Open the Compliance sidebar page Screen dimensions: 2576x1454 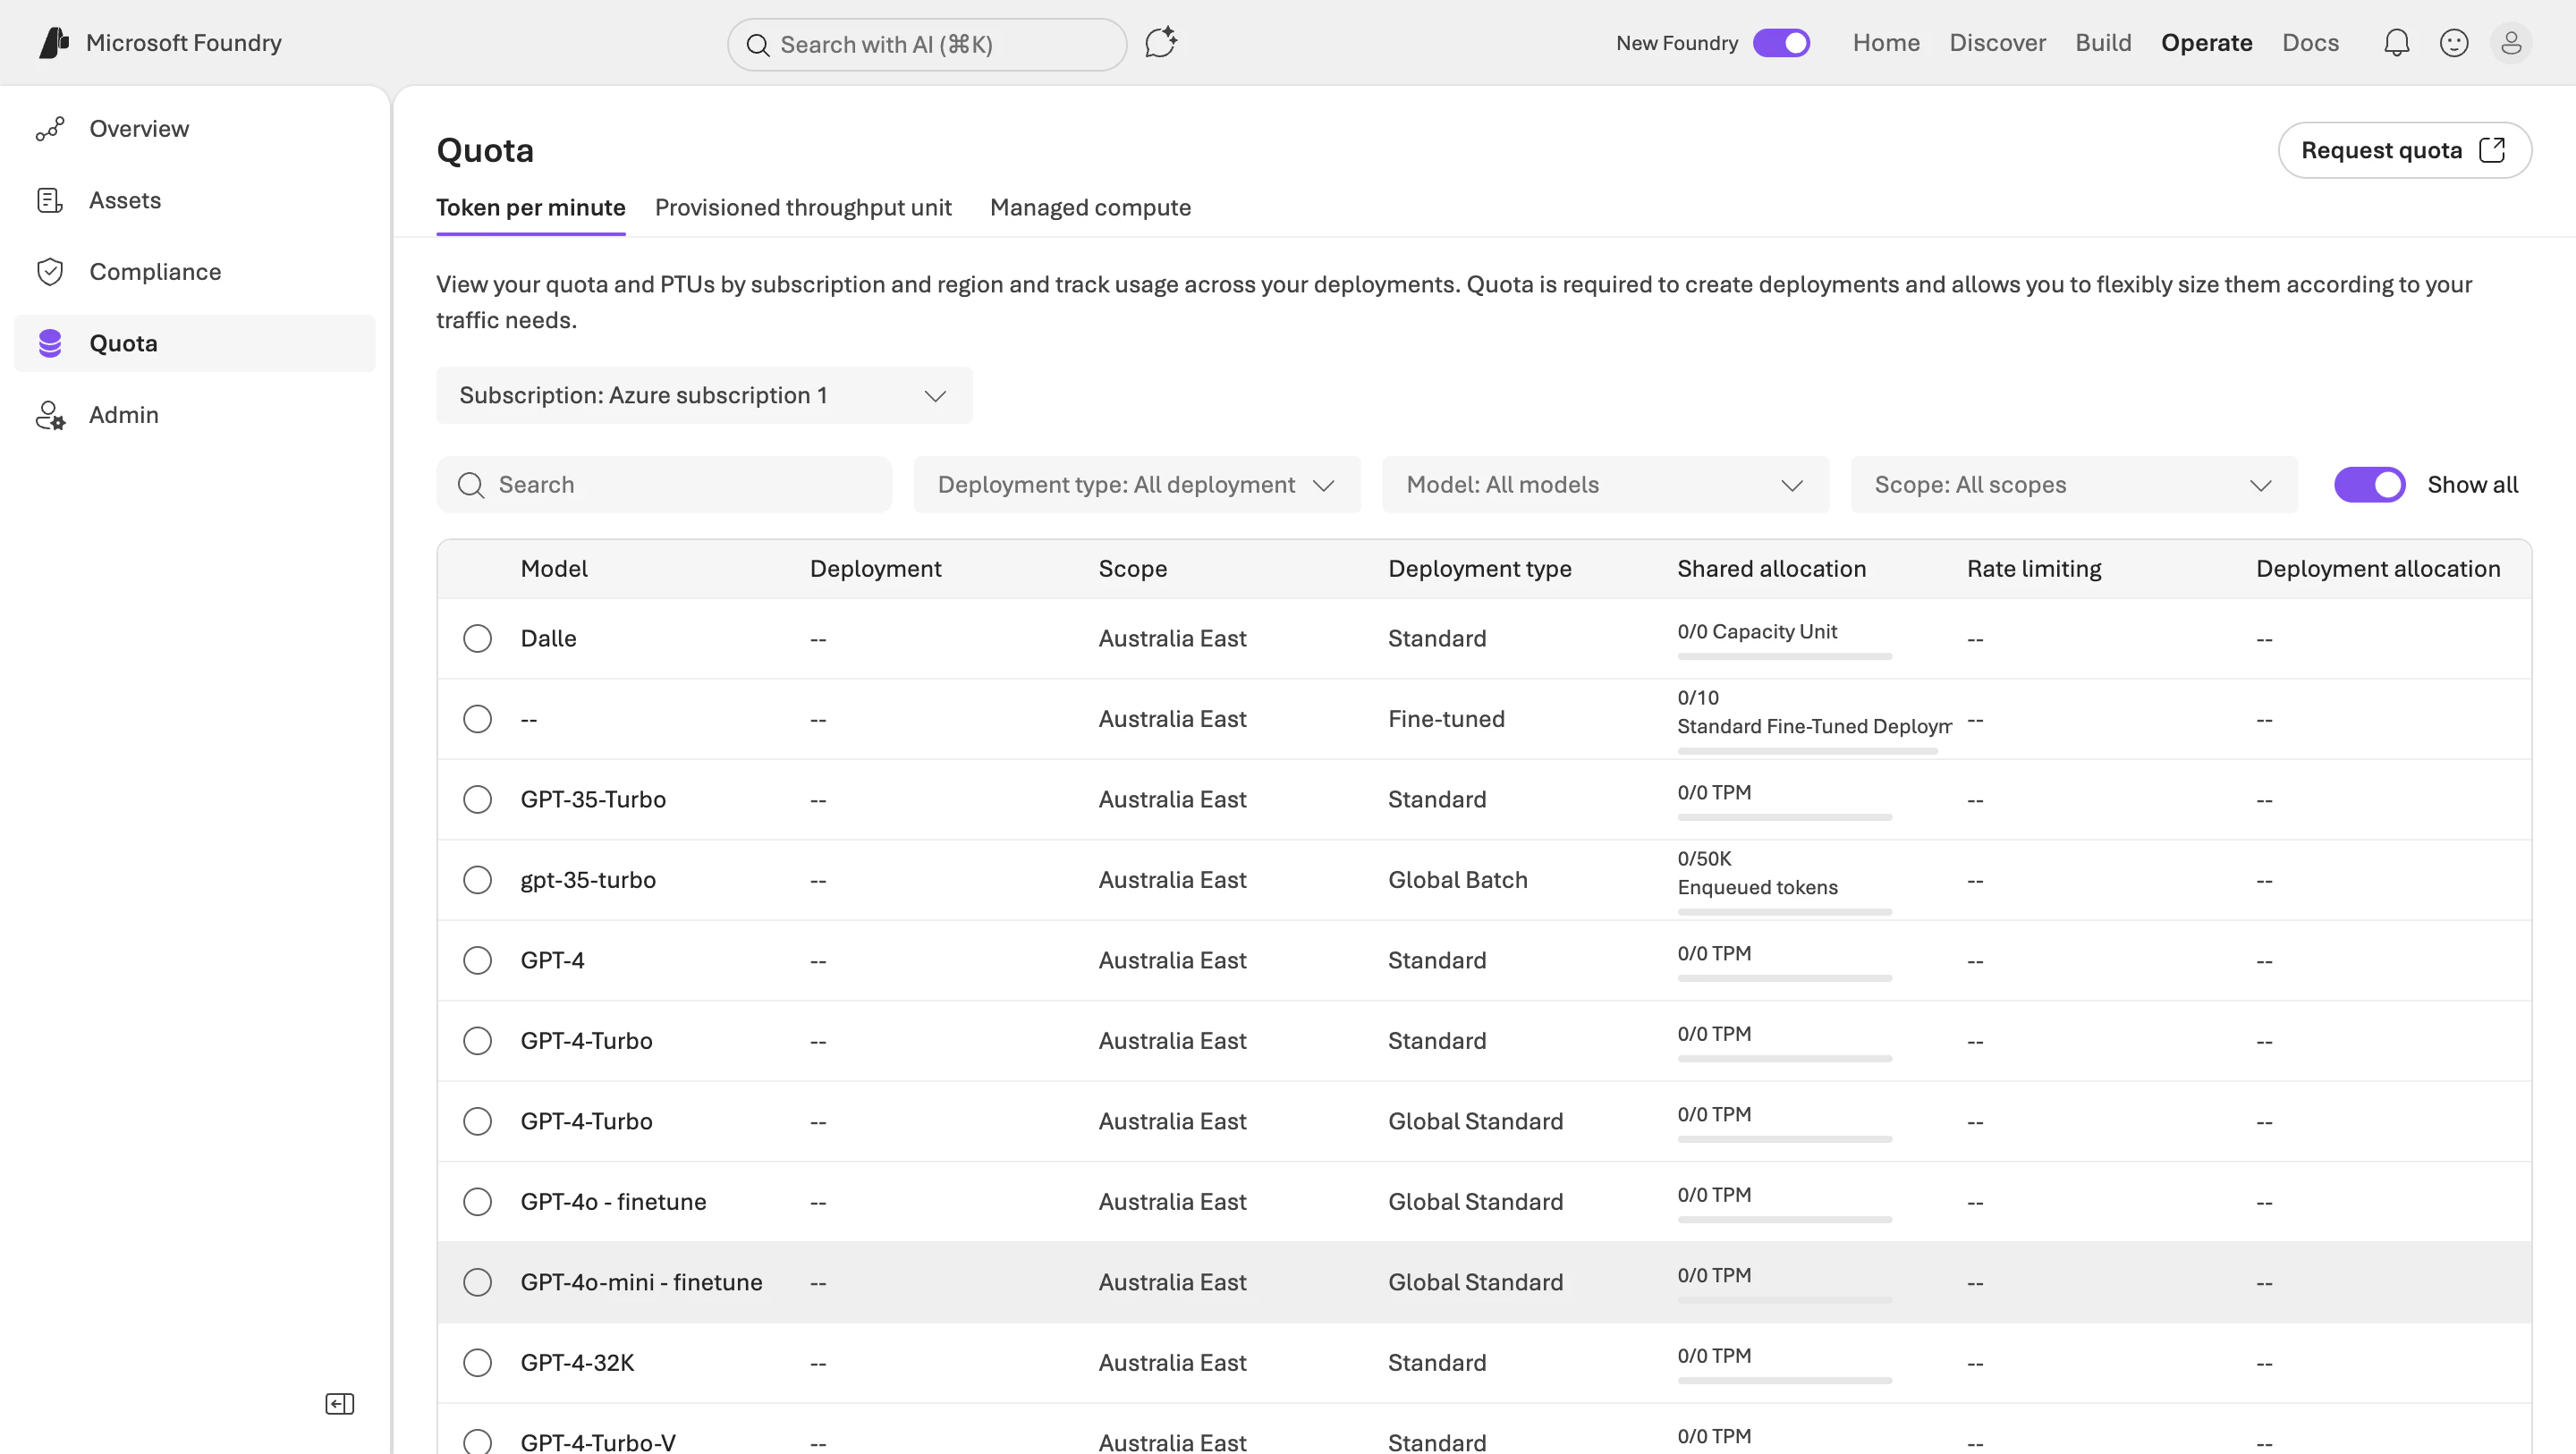coord(195,272)
